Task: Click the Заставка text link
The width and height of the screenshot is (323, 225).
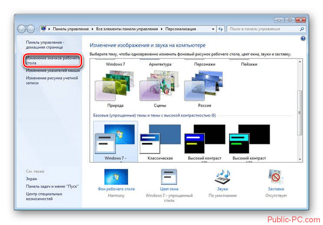Action: point(276,189)
